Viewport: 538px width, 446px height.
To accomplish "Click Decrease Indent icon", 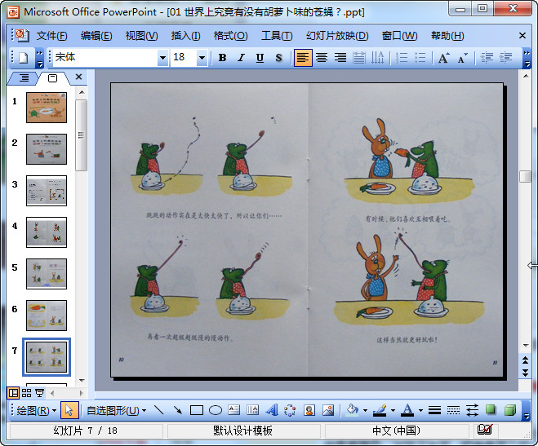I will 487,58.
